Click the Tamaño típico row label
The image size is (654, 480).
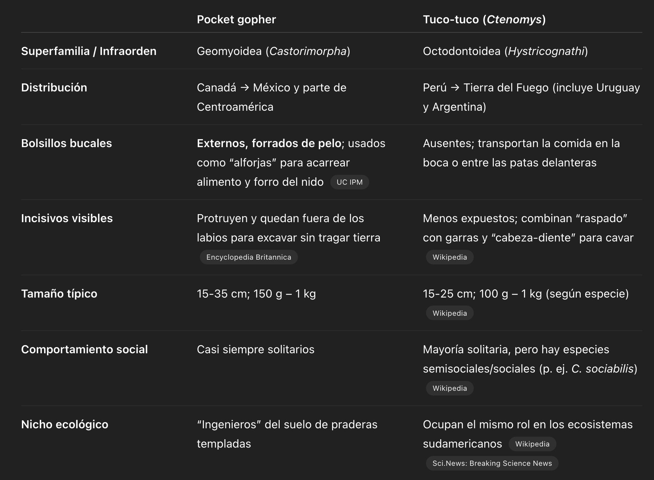[59, 294]
